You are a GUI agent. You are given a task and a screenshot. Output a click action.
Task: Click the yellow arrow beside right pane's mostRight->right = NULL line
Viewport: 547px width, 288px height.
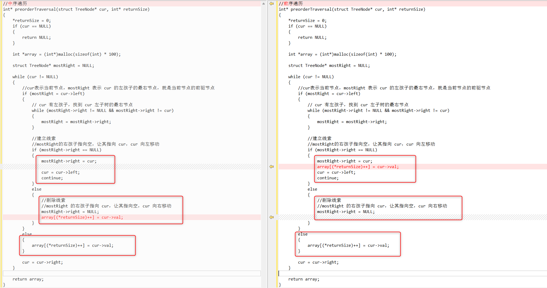coord(271,217)
